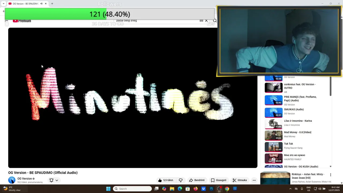
Task: Open Microsoft Store from the taskbar
Action: pos(188,189)
